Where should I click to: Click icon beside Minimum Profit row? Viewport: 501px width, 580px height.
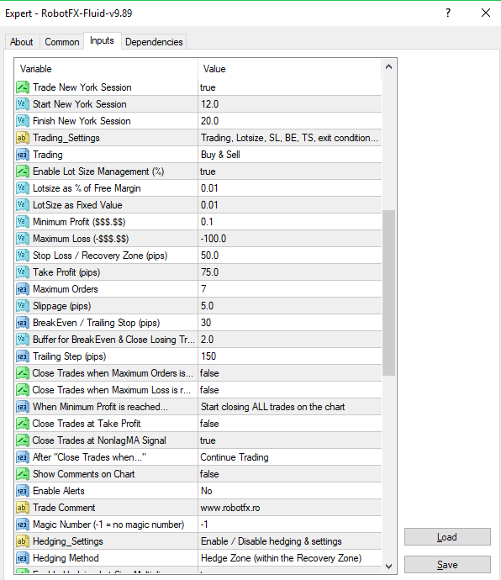click(22, 222)
